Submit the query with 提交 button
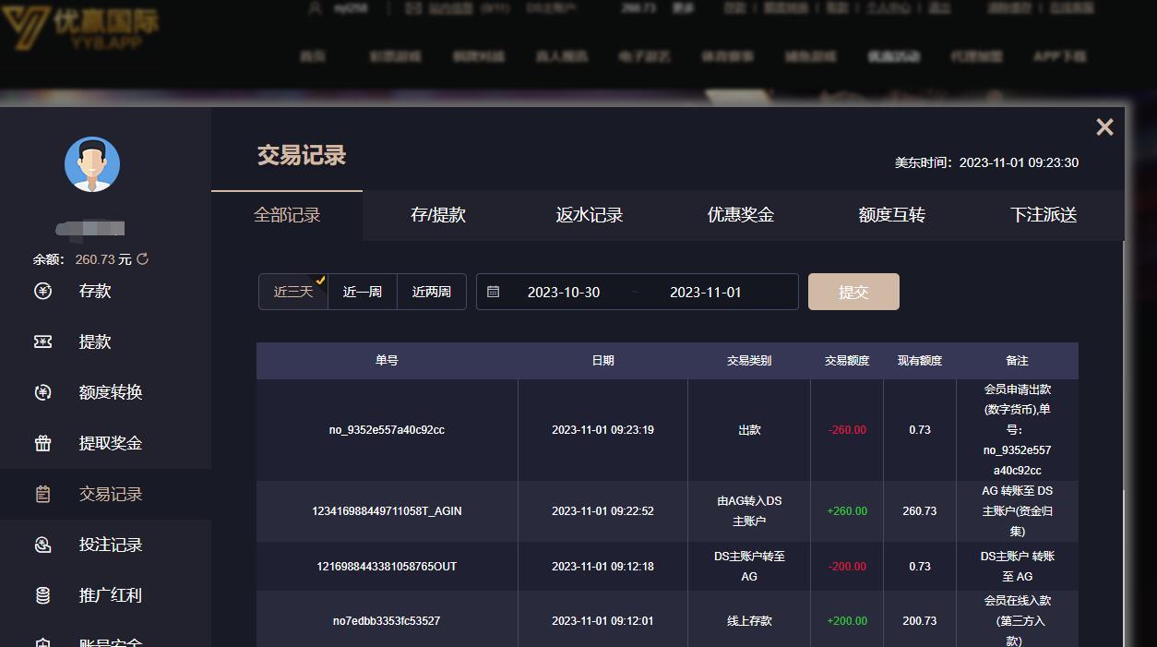1157x647 pixels. pyautogui.click(x=853, y=292)
